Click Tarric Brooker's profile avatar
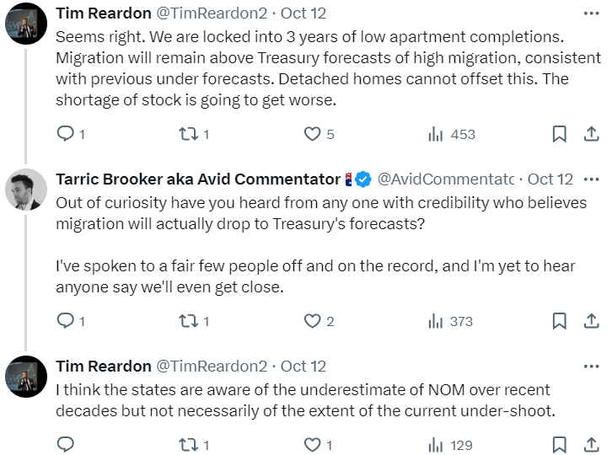The image size is (612, 455). coord(26,190)
